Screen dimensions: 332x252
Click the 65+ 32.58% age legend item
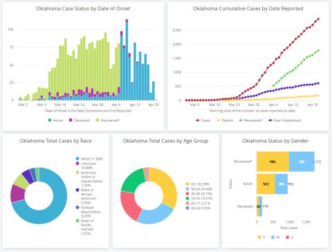pyautogui.click(x=198, y=184)
